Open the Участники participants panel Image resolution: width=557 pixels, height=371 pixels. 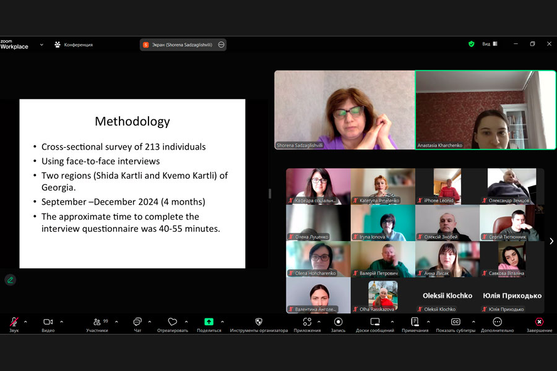coord(97,322)
